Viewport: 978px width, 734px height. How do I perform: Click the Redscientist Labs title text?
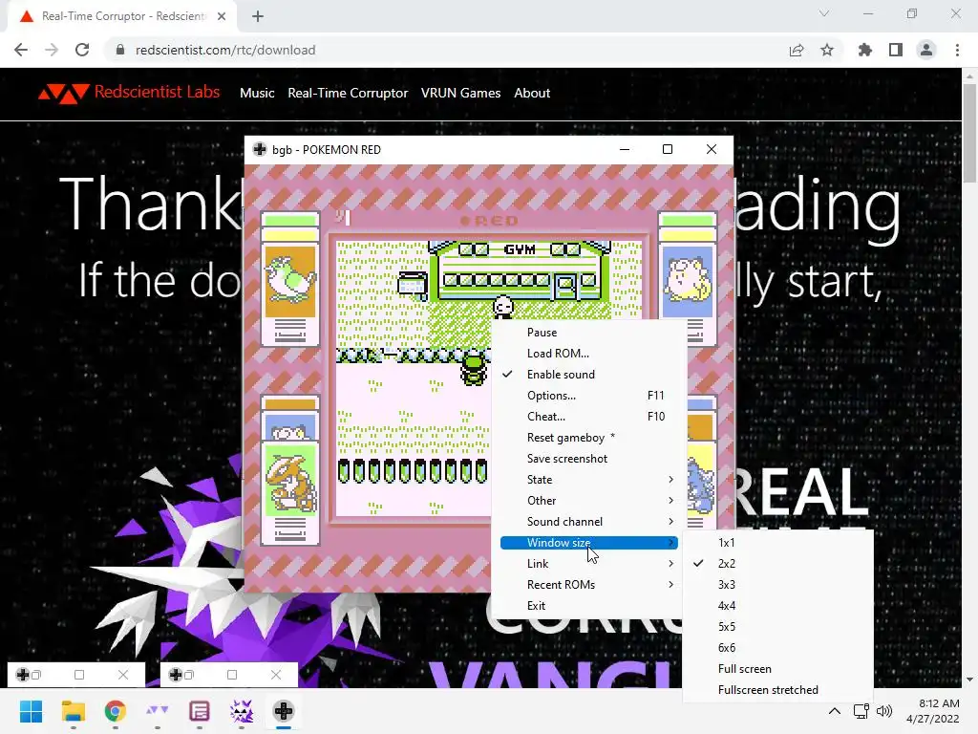click(157, 92)
